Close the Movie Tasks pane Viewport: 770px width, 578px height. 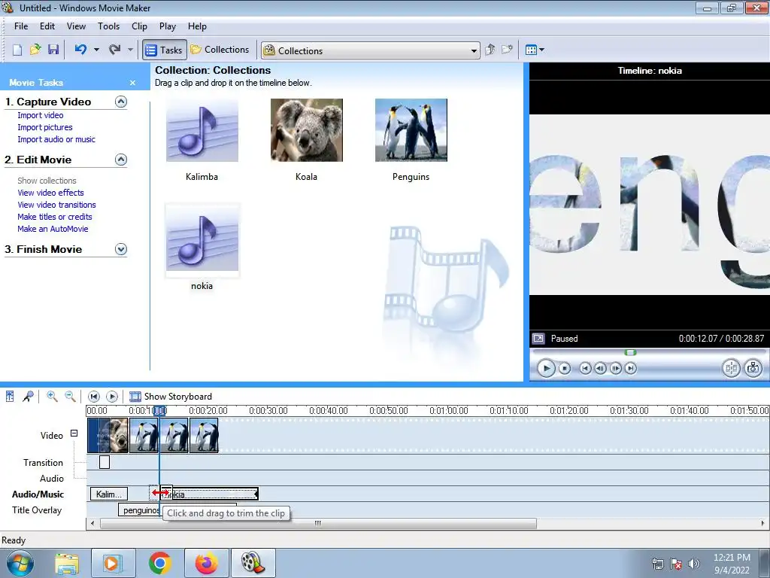tap(132, 83)
